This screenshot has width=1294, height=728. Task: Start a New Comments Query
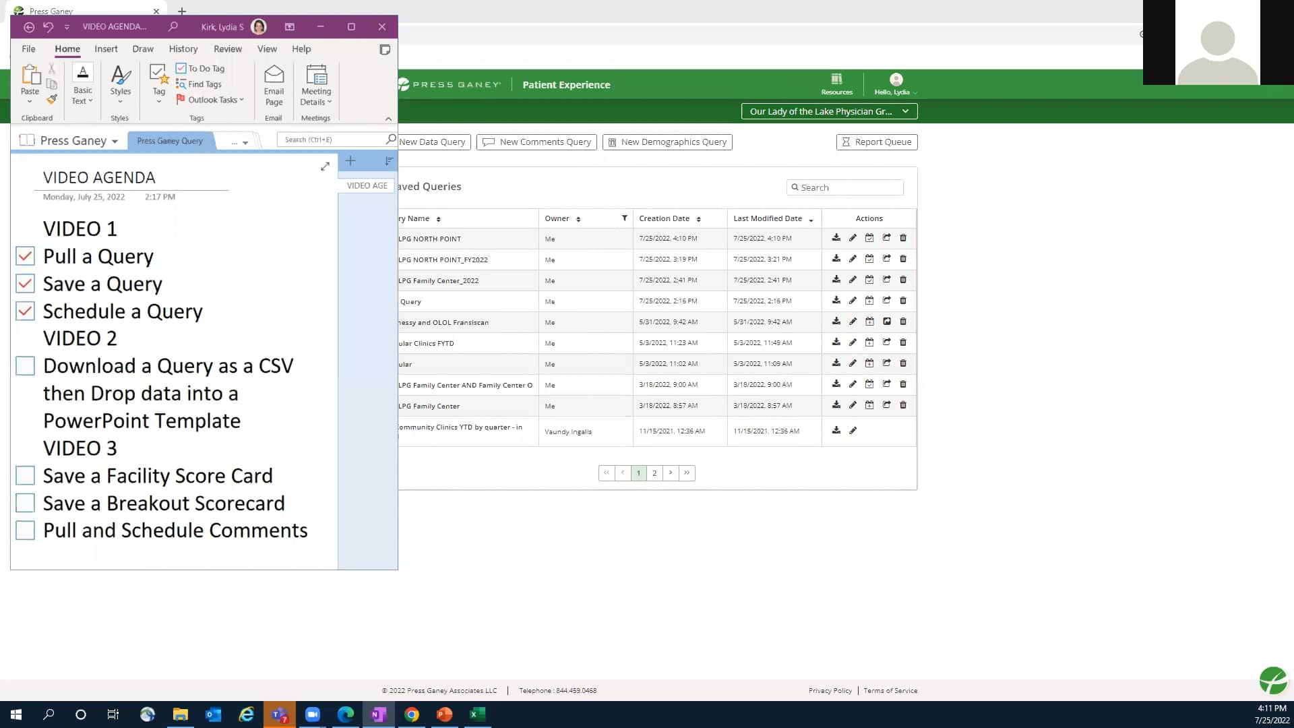[x=536, y=142]
